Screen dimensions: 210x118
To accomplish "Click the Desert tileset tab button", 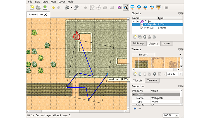I will coord(143,54).
